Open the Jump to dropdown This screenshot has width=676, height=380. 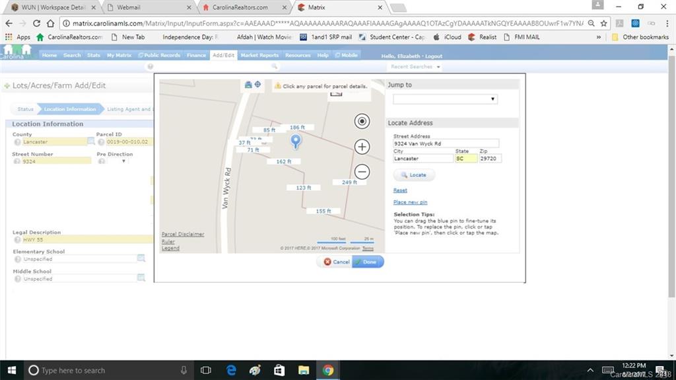445,99
